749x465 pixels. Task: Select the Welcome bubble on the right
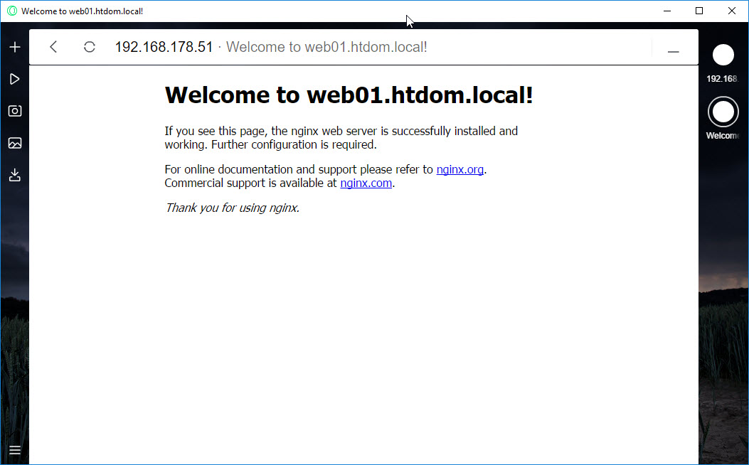[x=723, y=112]
